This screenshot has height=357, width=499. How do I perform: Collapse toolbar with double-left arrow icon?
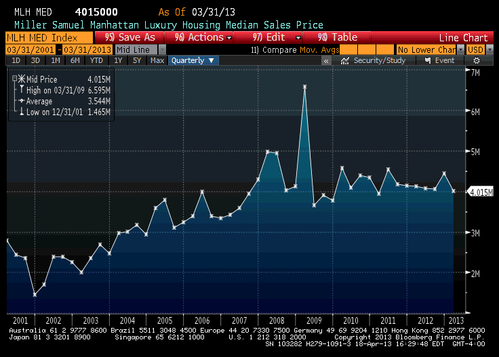[326, 60]
